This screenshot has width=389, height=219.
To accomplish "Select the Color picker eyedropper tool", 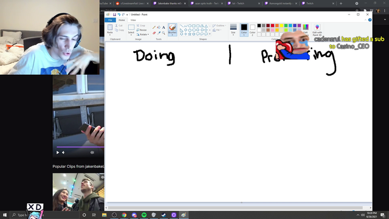I will tap(159, 33).
